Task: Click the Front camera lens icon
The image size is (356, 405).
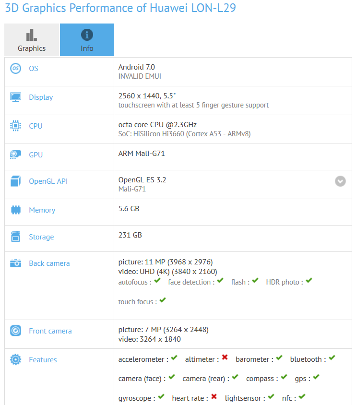Action: click(x=15, y=331)
